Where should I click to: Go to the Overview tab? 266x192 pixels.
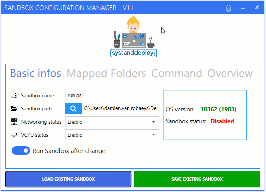[230, 73]
